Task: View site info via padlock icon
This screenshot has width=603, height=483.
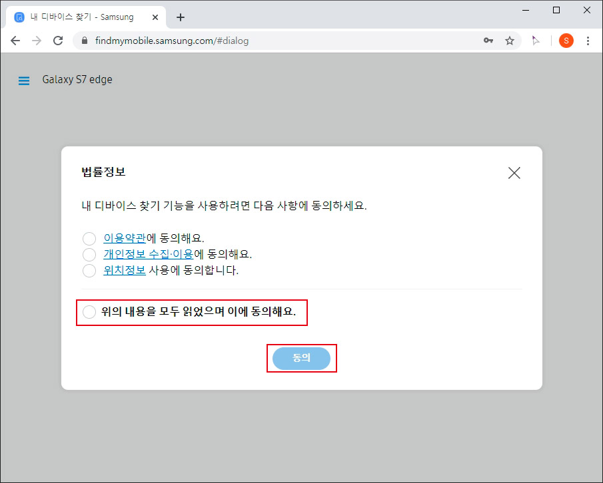Action: click(85, 41)
